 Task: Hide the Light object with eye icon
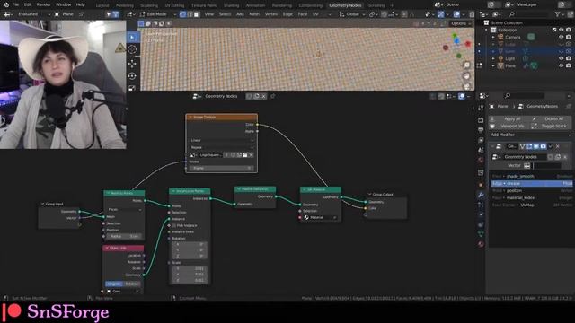(561, 58)
